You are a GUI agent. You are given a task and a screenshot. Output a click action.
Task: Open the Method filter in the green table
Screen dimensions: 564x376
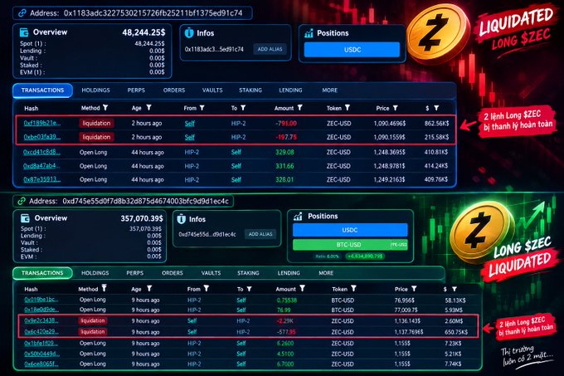[104, 288]
